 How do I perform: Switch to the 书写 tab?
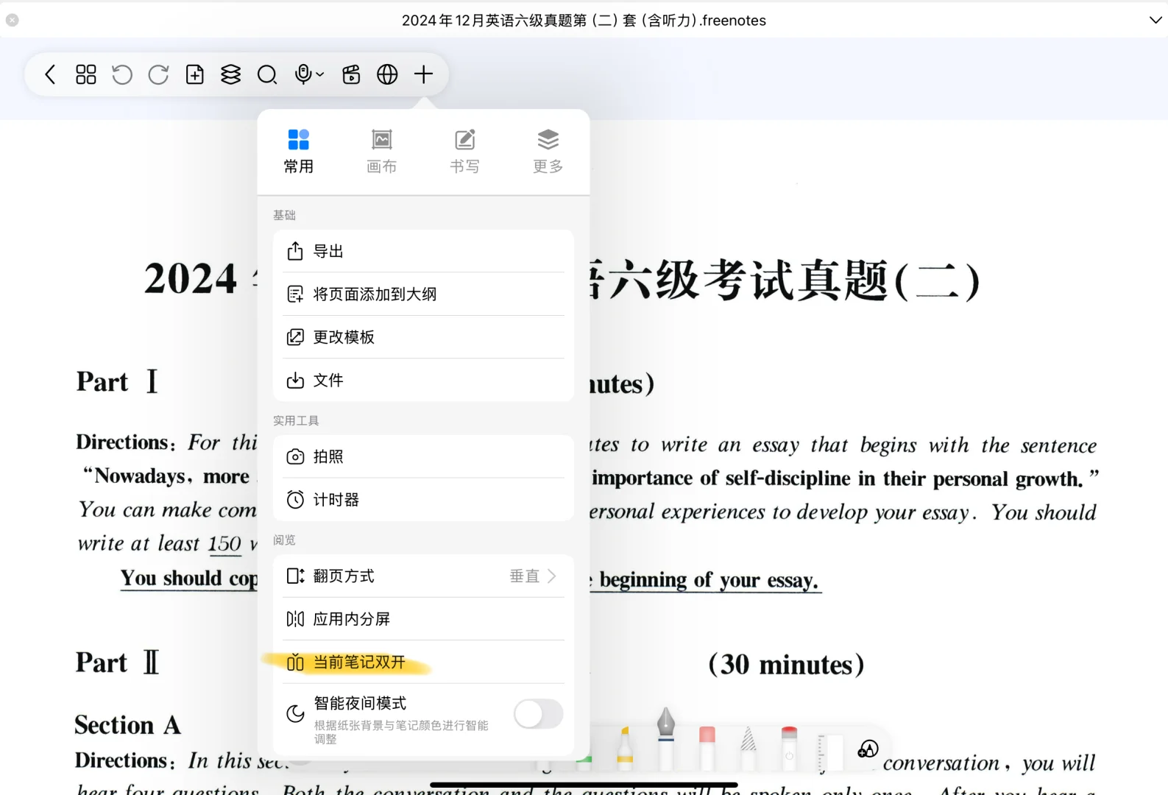465,152
